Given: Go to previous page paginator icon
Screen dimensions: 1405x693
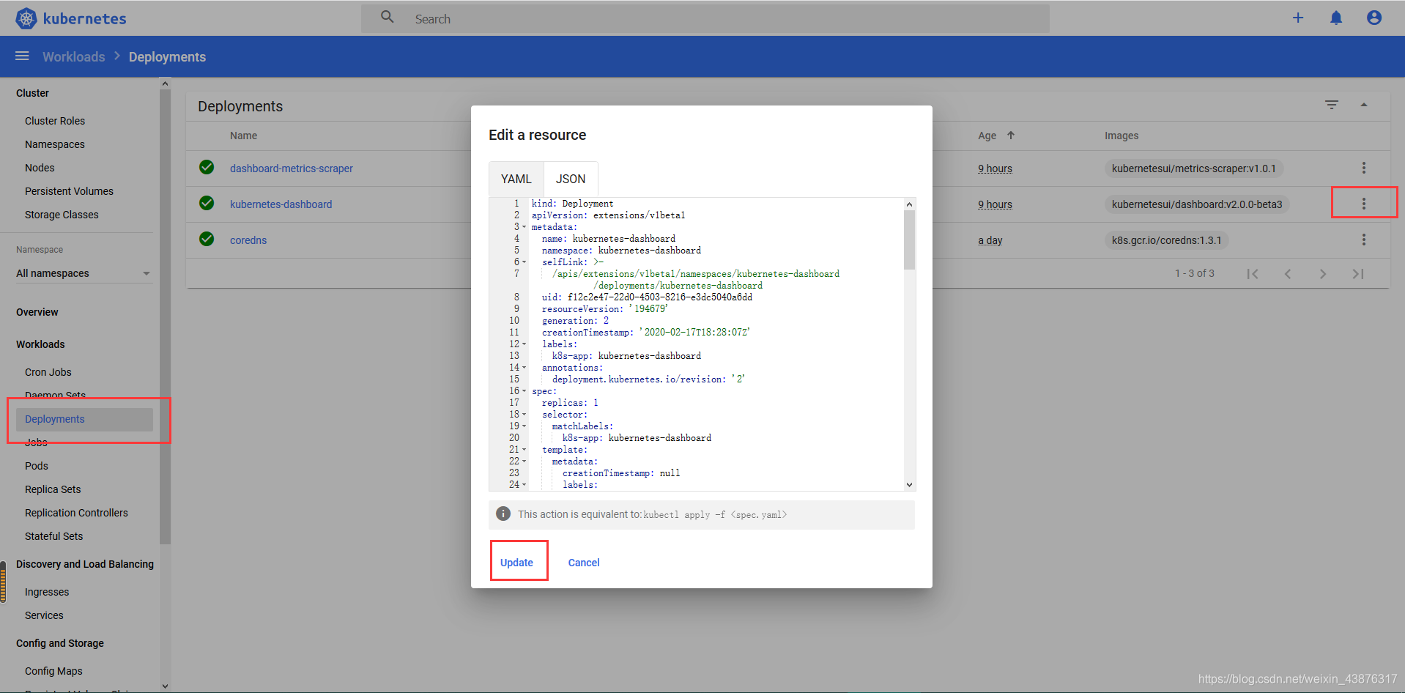Looking at the screenshot, I should (1288, 274).
